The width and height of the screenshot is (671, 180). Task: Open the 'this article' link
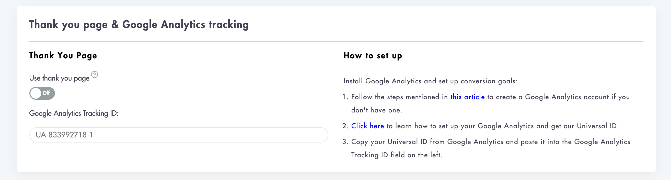468,97
